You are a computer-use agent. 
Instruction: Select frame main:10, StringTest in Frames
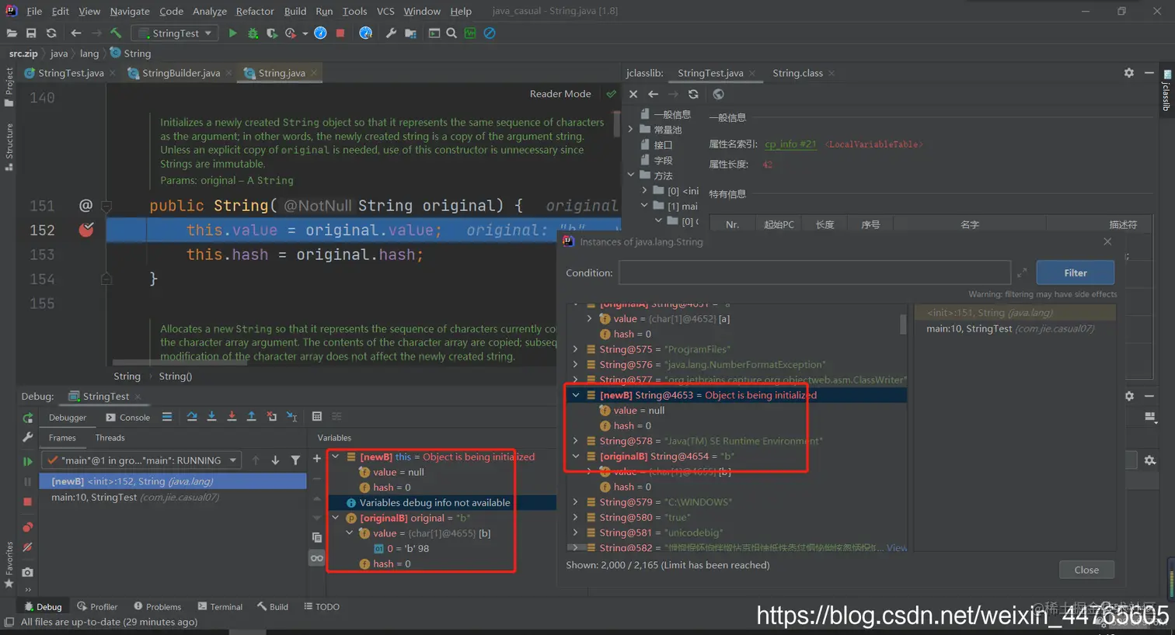pyautogui.click(x=173, y=497)
